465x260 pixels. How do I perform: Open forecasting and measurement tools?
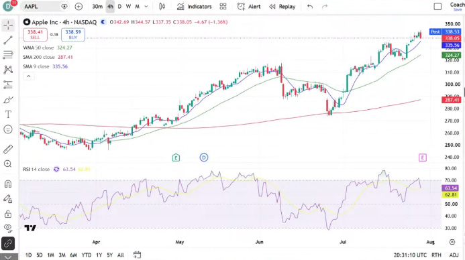click(8, 84)
